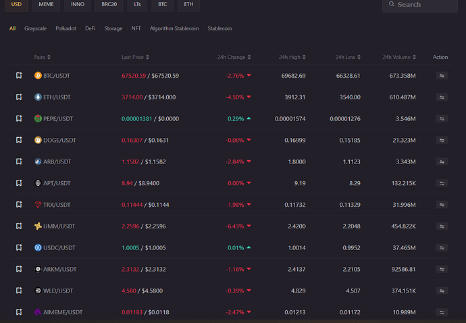
Task: Add TRX/USDT to favorites
Action: pos(19,205)
